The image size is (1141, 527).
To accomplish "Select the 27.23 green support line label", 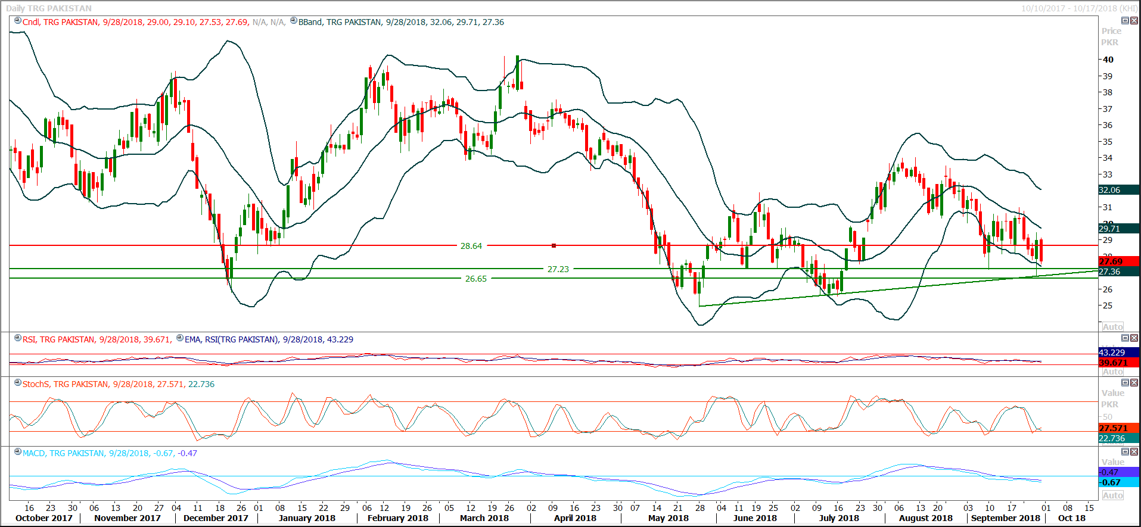I will [x=558, y=269].
